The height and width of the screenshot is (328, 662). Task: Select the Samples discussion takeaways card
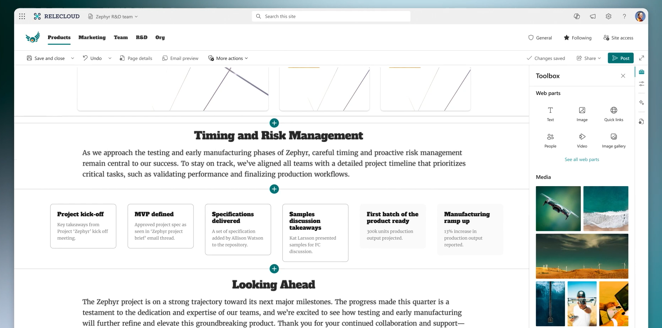(315, 233)
